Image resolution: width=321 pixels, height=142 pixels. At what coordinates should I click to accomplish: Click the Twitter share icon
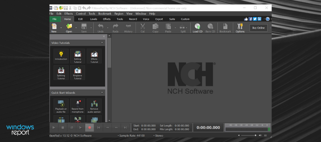pos(255,19)
